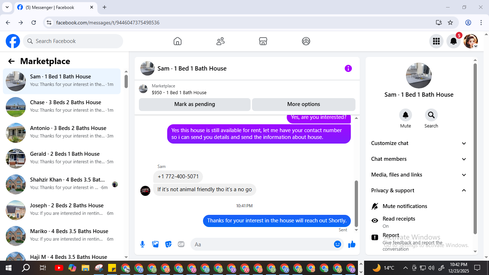
Task: Open Shahzir Khan 4 Beds chat
Action: 62,184
